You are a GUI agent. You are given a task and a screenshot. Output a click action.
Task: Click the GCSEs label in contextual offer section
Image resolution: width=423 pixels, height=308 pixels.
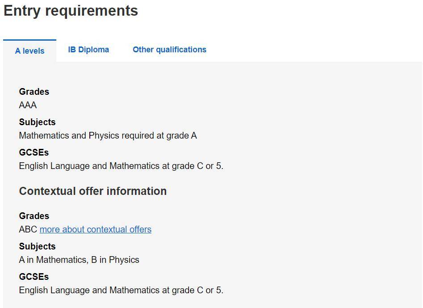34,277
